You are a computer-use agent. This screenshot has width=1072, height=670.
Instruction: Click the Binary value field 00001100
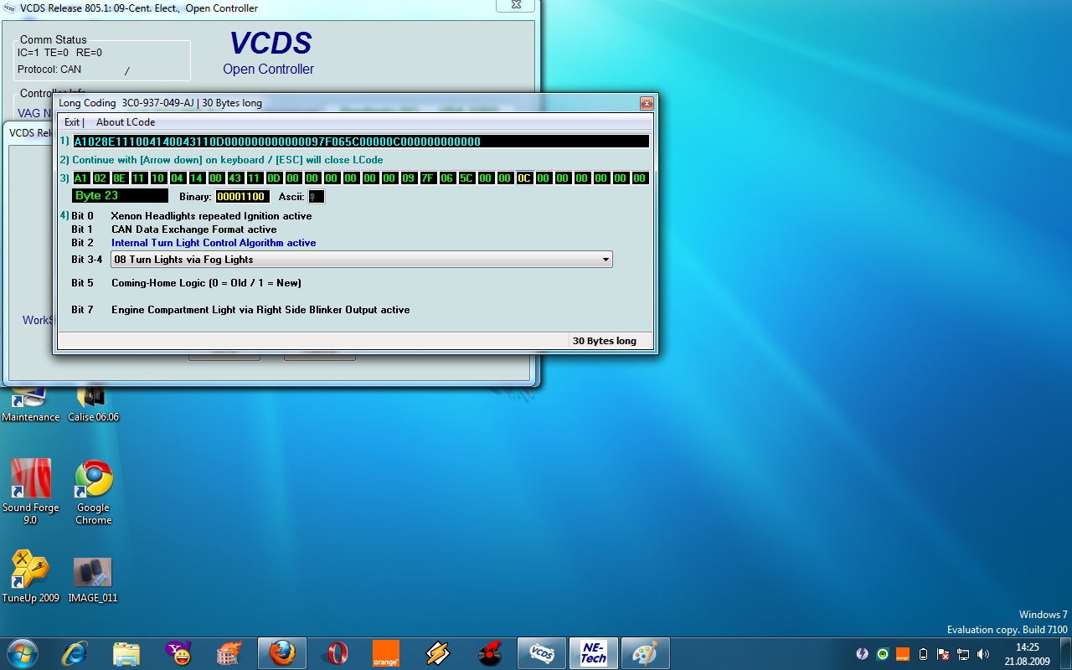242,197
